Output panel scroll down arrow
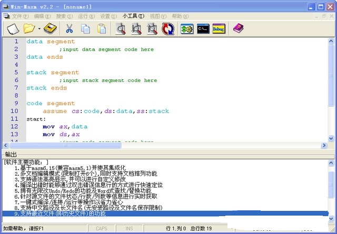The width and height of the screenshot is (337, 234). click(x=331, y=219)
